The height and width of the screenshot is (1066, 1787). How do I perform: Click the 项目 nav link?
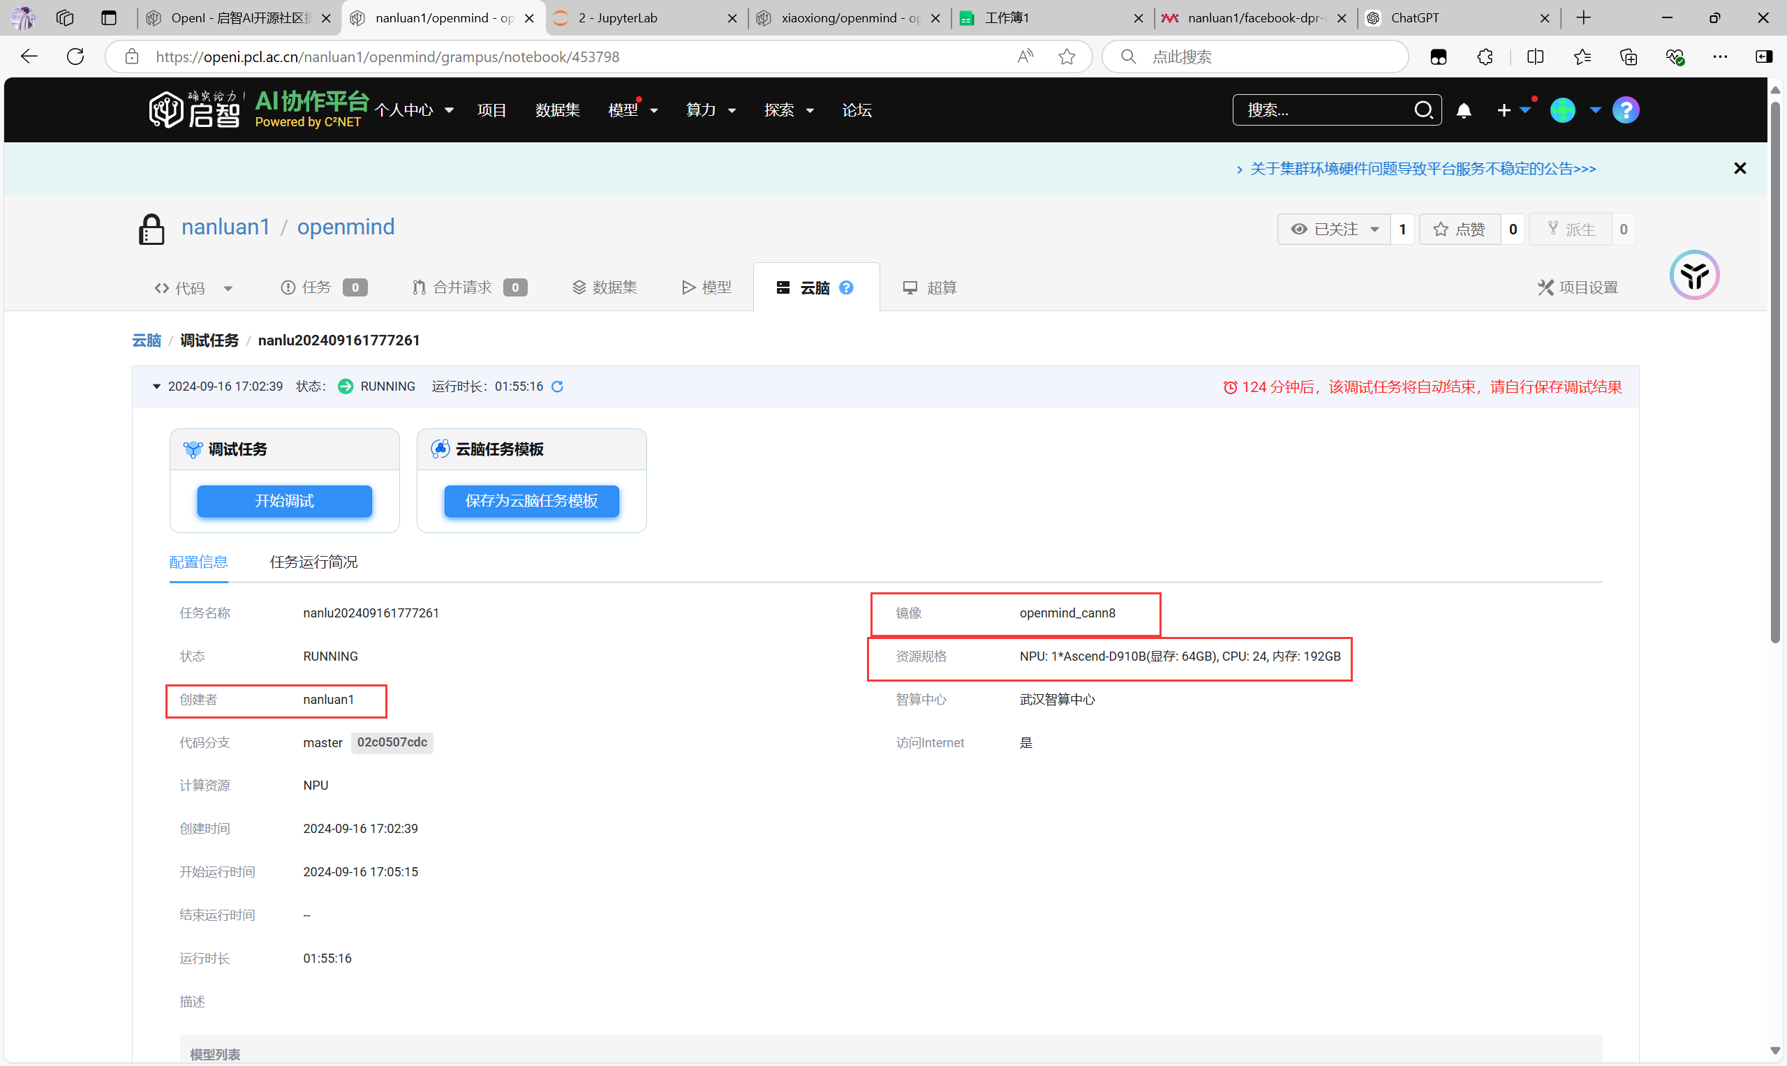pyautogui.click(x=491, y=110)
